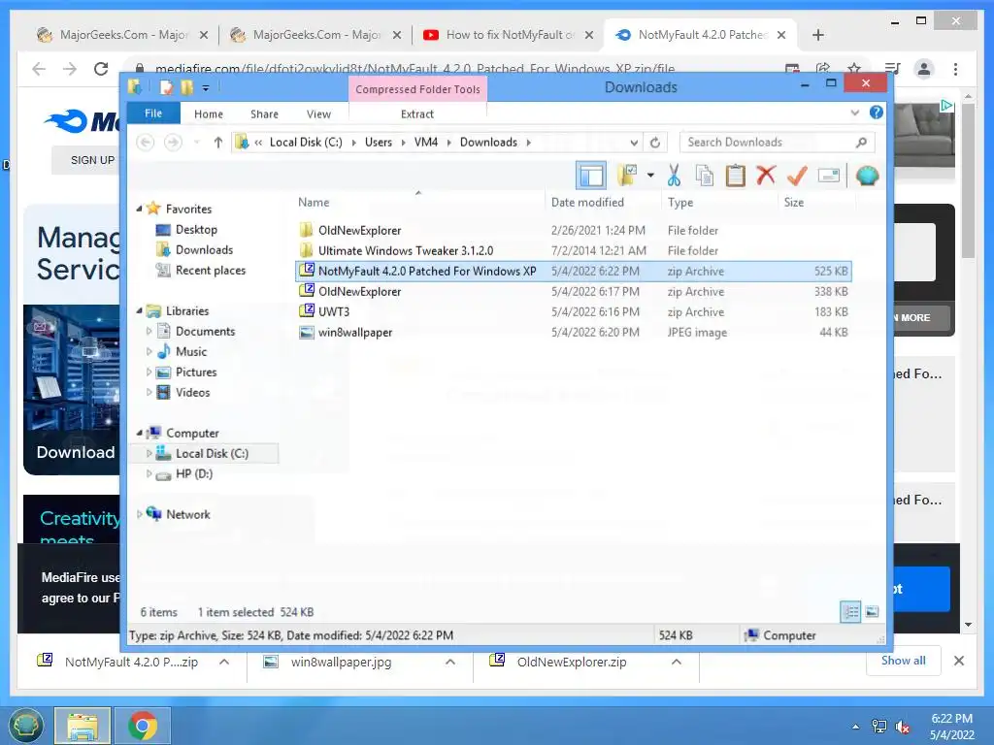The height and width of the screenshot is (745, 994).
Task: Open the Extract ribbon tab
Action: pyautogui.click(x=417, y=114)
